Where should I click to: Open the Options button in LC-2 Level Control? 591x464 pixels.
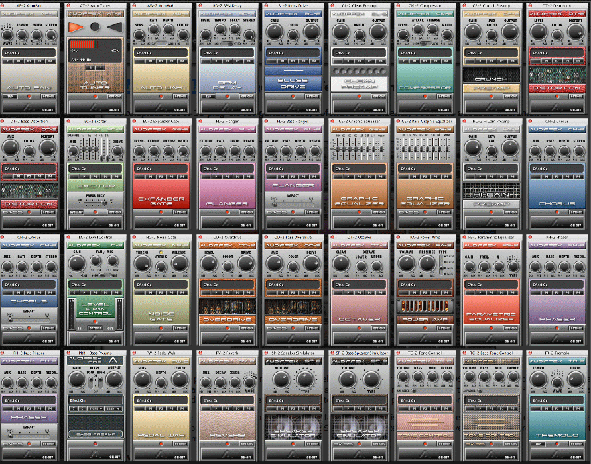96,328
